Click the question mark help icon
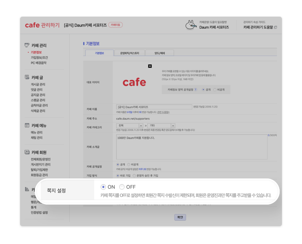302x244 pixels. [x=196, y=89]
